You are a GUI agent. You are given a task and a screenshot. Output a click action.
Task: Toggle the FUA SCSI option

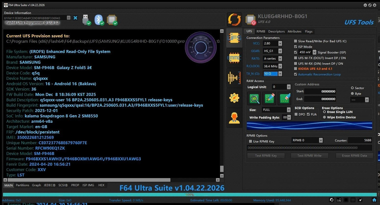point(308,114)
